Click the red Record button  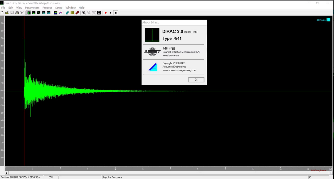pos(106,13)
